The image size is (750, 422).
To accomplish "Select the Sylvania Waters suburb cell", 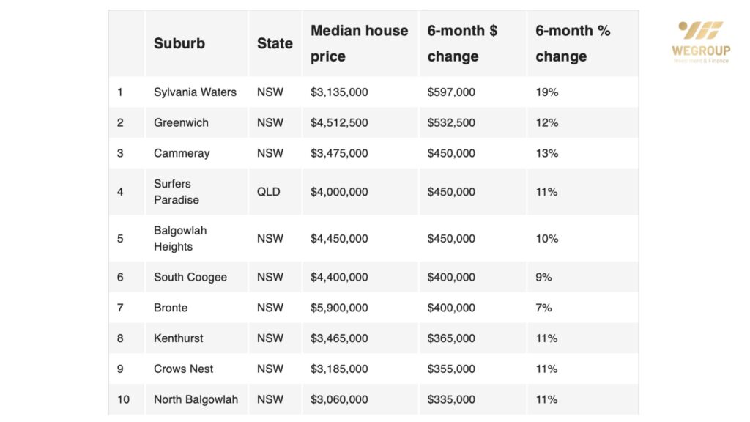I will 195,92.
